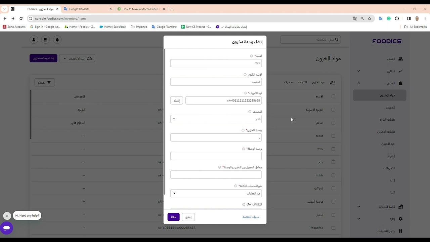Check the box for hhhh row
The height and width of the screenshot is (242, 430).
[333, 175]
